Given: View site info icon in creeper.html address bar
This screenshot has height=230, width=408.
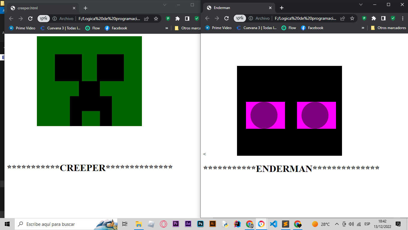Looking at the screenshot, I should pyautogui.click(x=55, y=19).
